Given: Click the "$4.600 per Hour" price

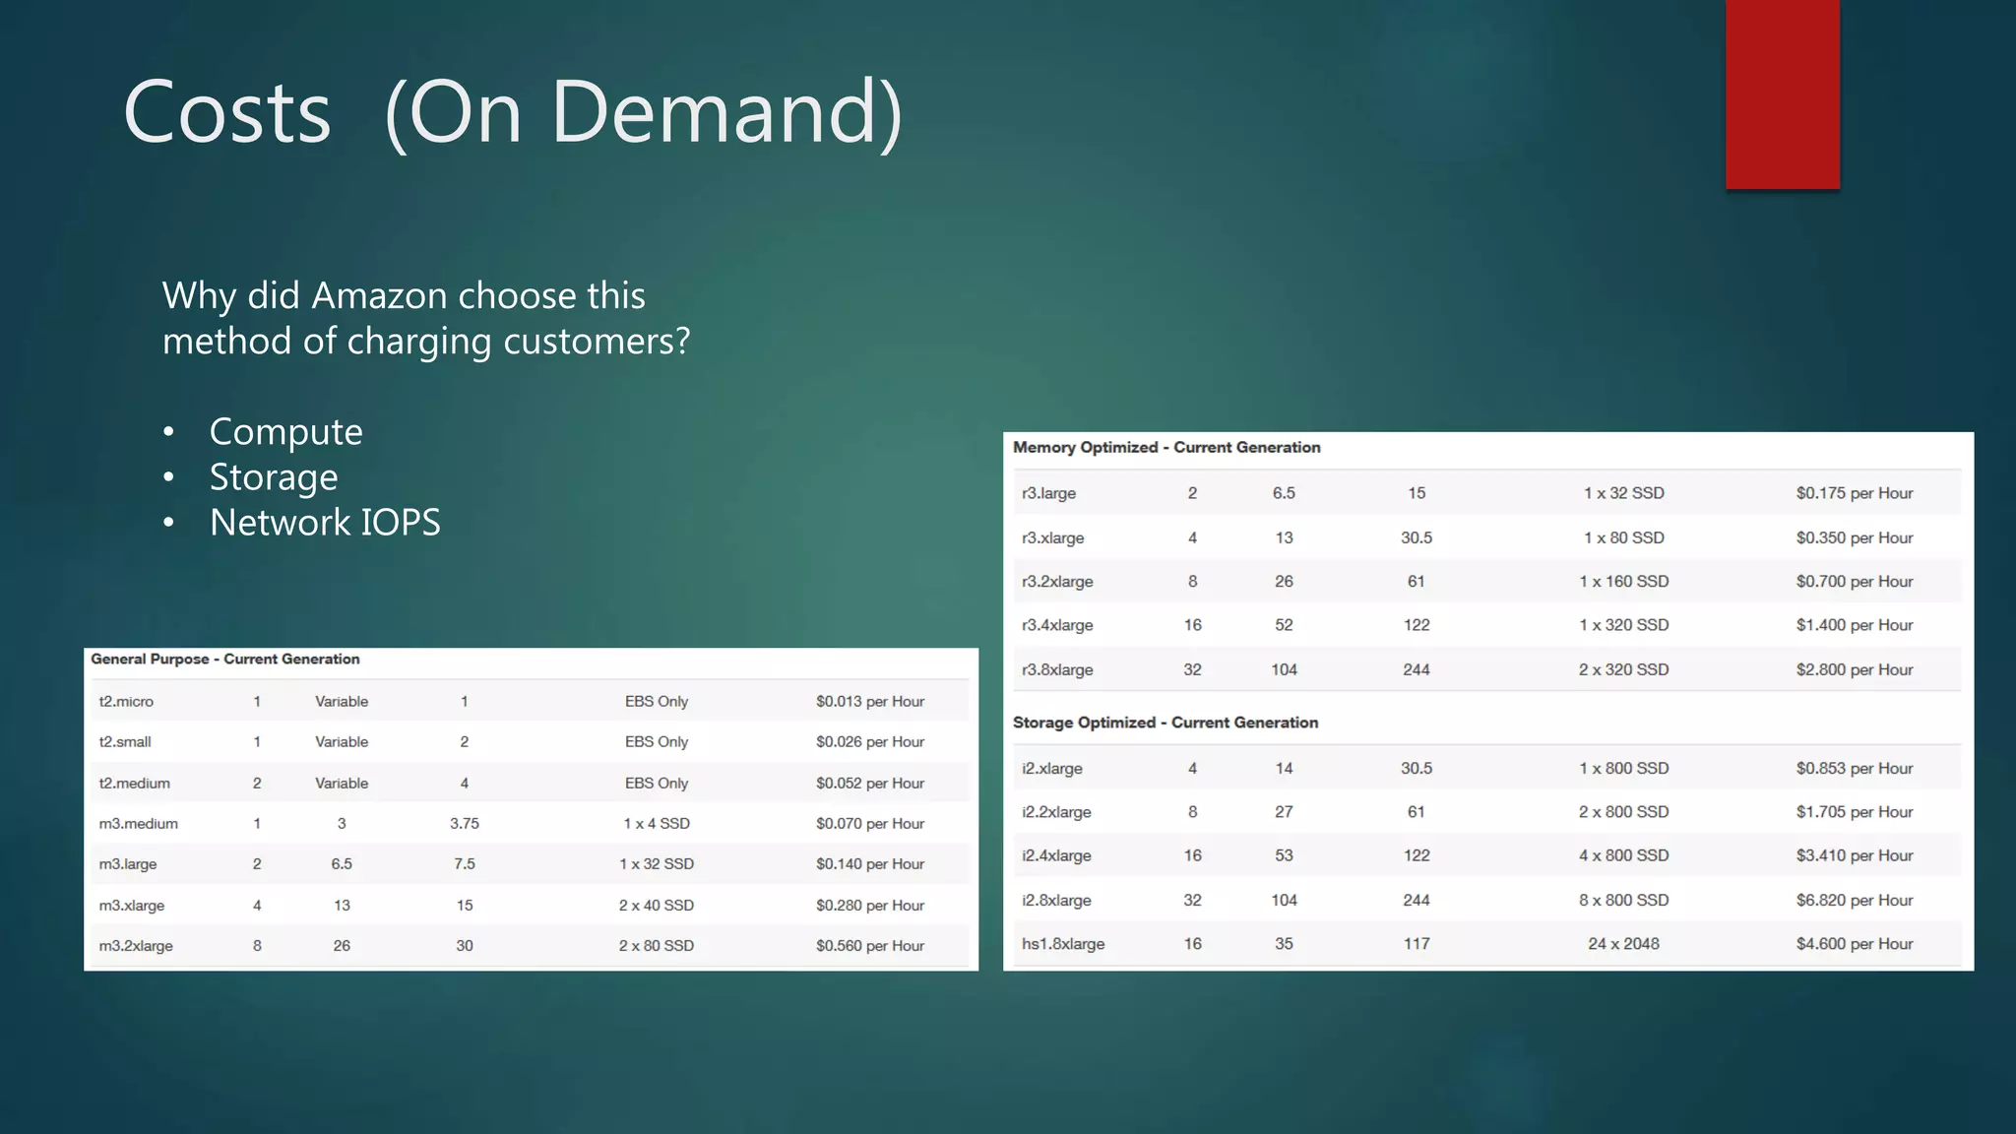Looking at the screenshot, I should tap(1855, 943).
